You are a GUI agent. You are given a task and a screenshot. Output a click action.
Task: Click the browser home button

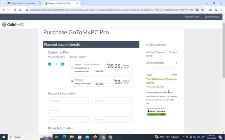pos(20,10)
